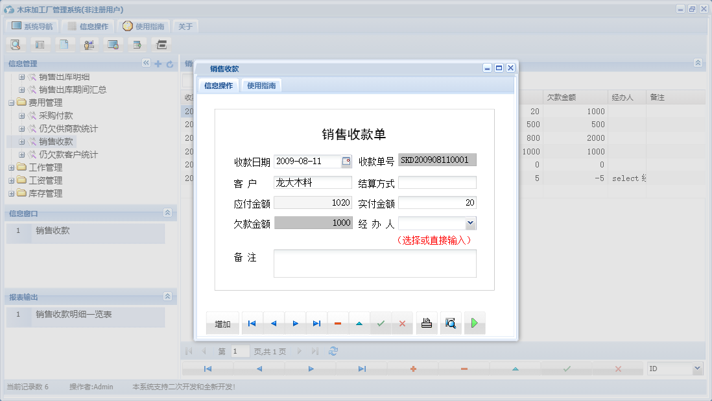This screenshot has height=401, width=712.
Task: Refresh 信息管理 panel with refresh icon
Action: [169, 63]
